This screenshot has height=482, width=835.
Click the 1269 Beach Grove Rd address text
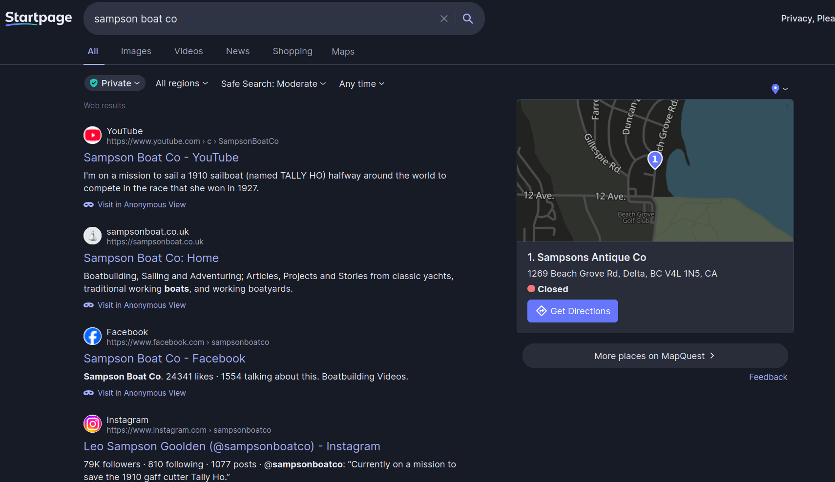pos(622,274)
